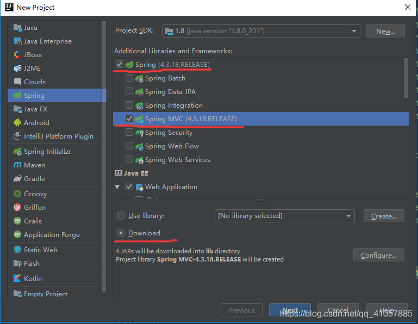Open the Project SDK dropdown
Screen dimensions: 418x324
[261, 31]
